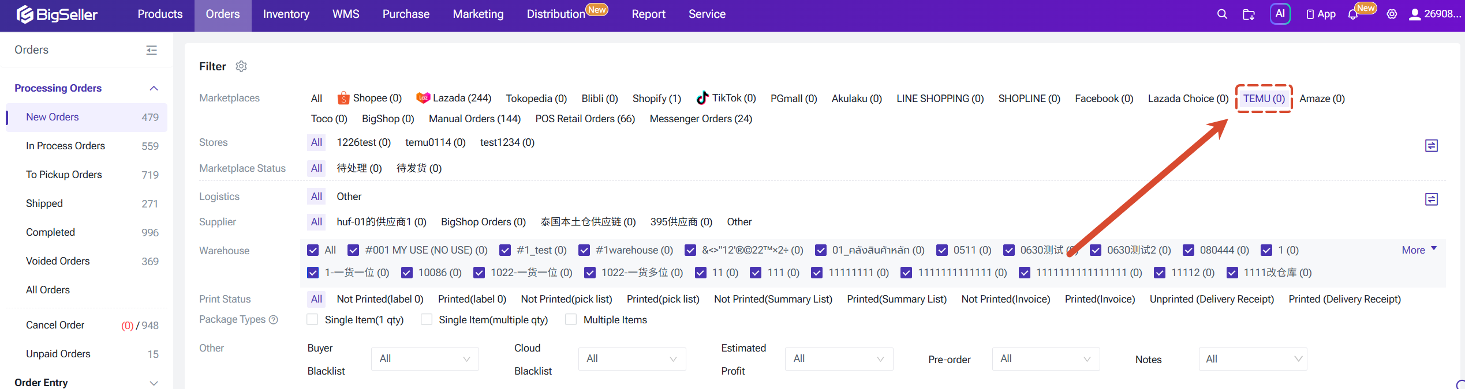Viewport: 1465px width, 389px height.
Task: Filter by Messenger Orders (24)
Action: click(x=701, y=119)
